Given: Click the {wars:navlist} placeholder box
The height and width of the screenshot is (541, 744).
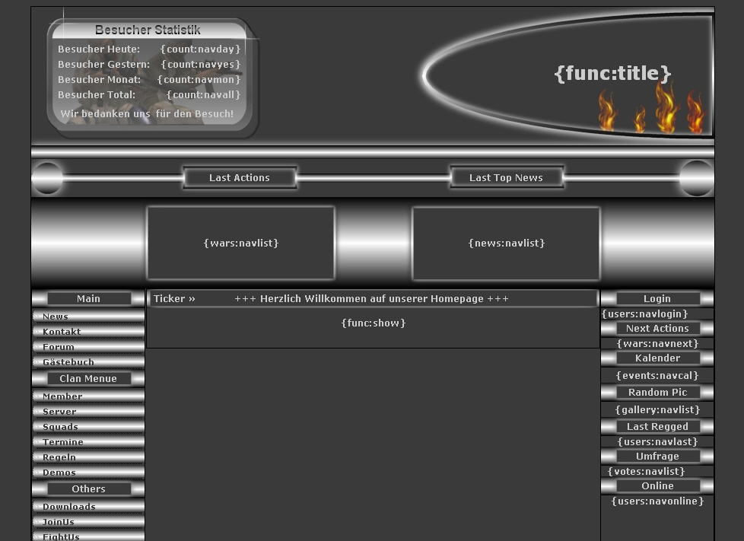Looking at the screenshot, I should [x=241, y=243].
